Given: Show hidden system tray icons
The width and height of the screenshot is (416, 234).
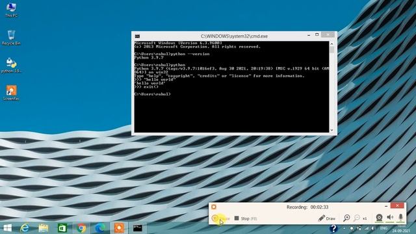Looking at the screenshot, I should (344, 228).
